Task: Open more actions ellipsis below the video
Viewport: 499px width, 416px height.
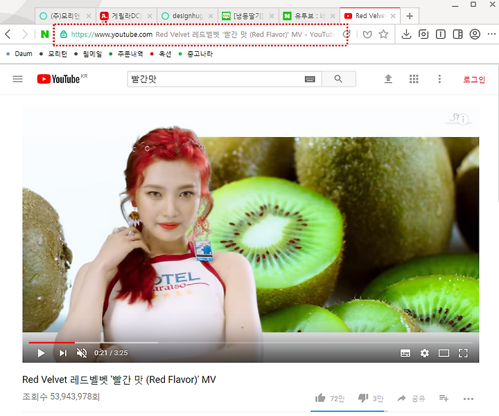Action: click(x=469, y=399)
